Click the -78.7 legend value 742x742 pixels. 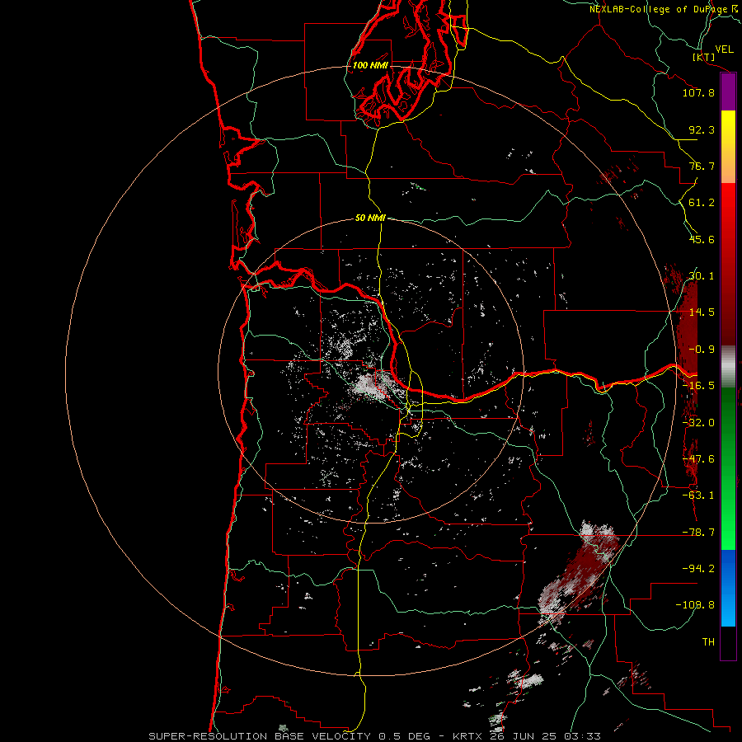coord(698,533)
